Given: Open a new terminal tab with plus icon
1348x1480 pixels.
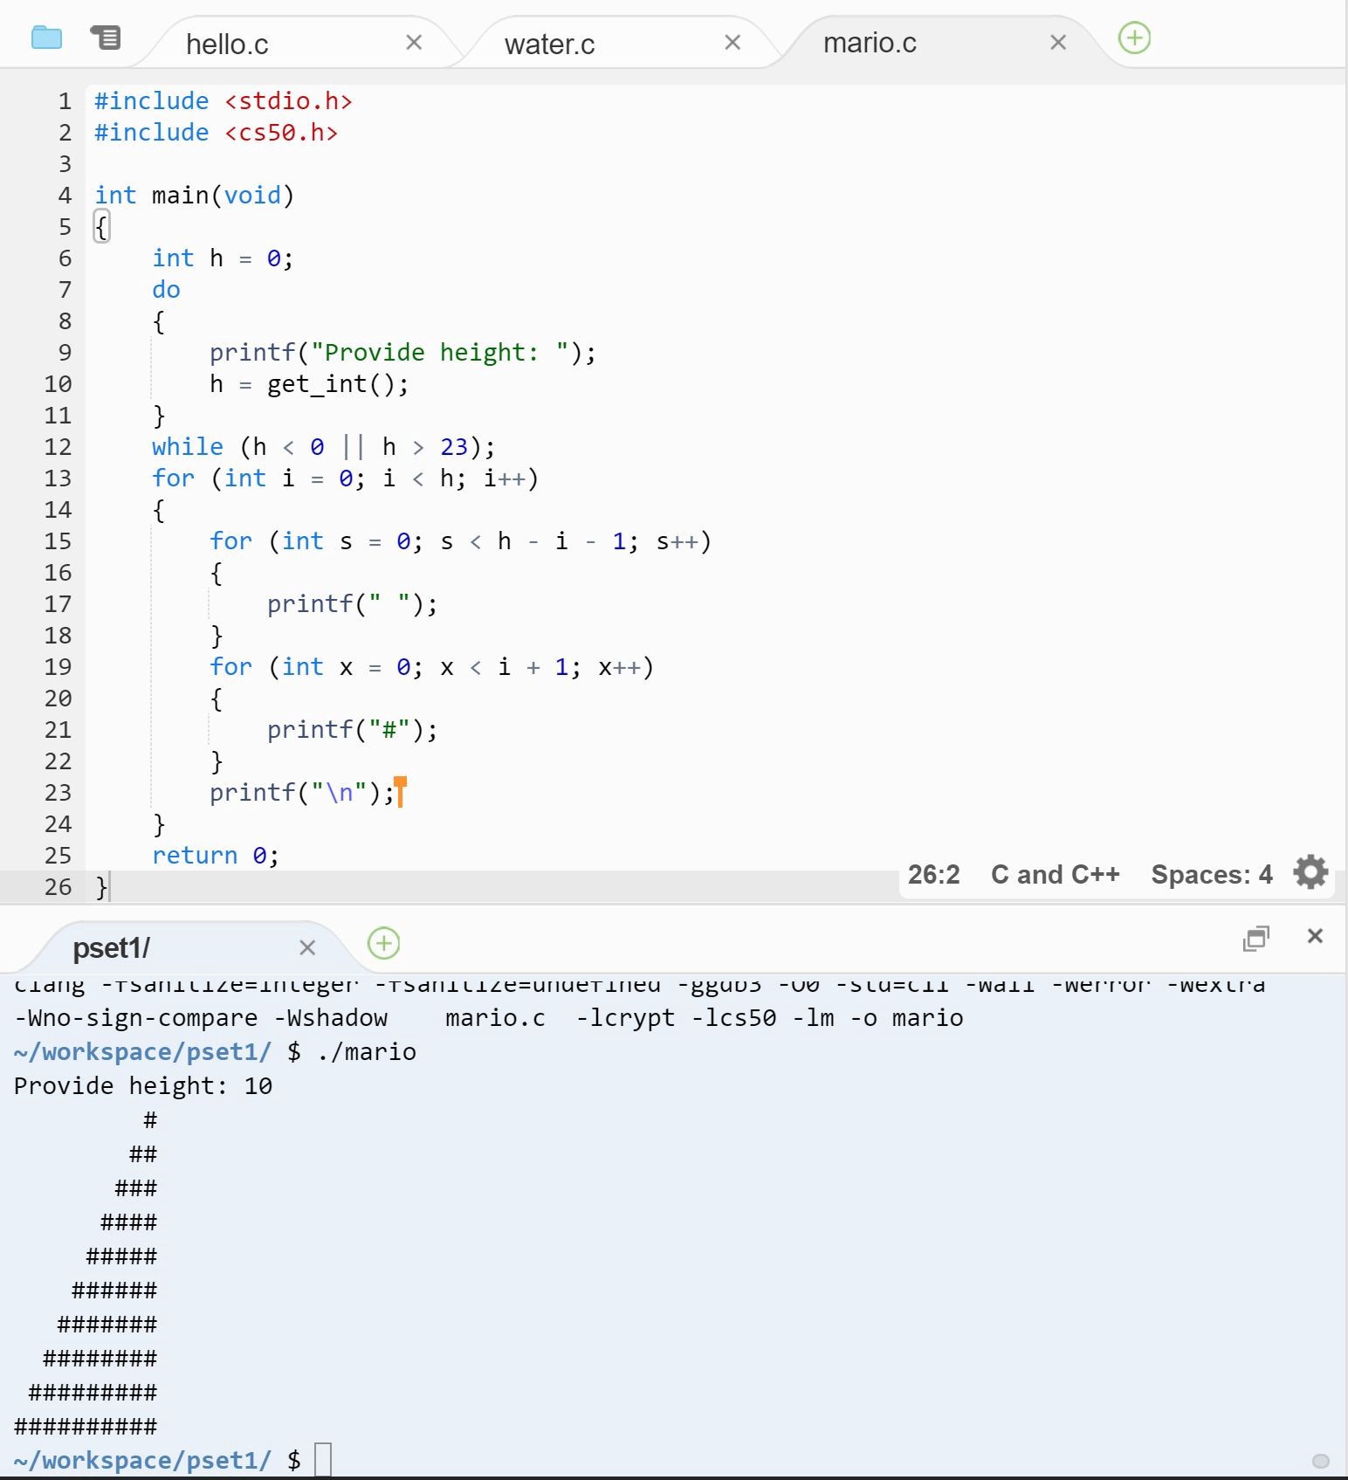Looking at the screenshot, I should point(384,943).
